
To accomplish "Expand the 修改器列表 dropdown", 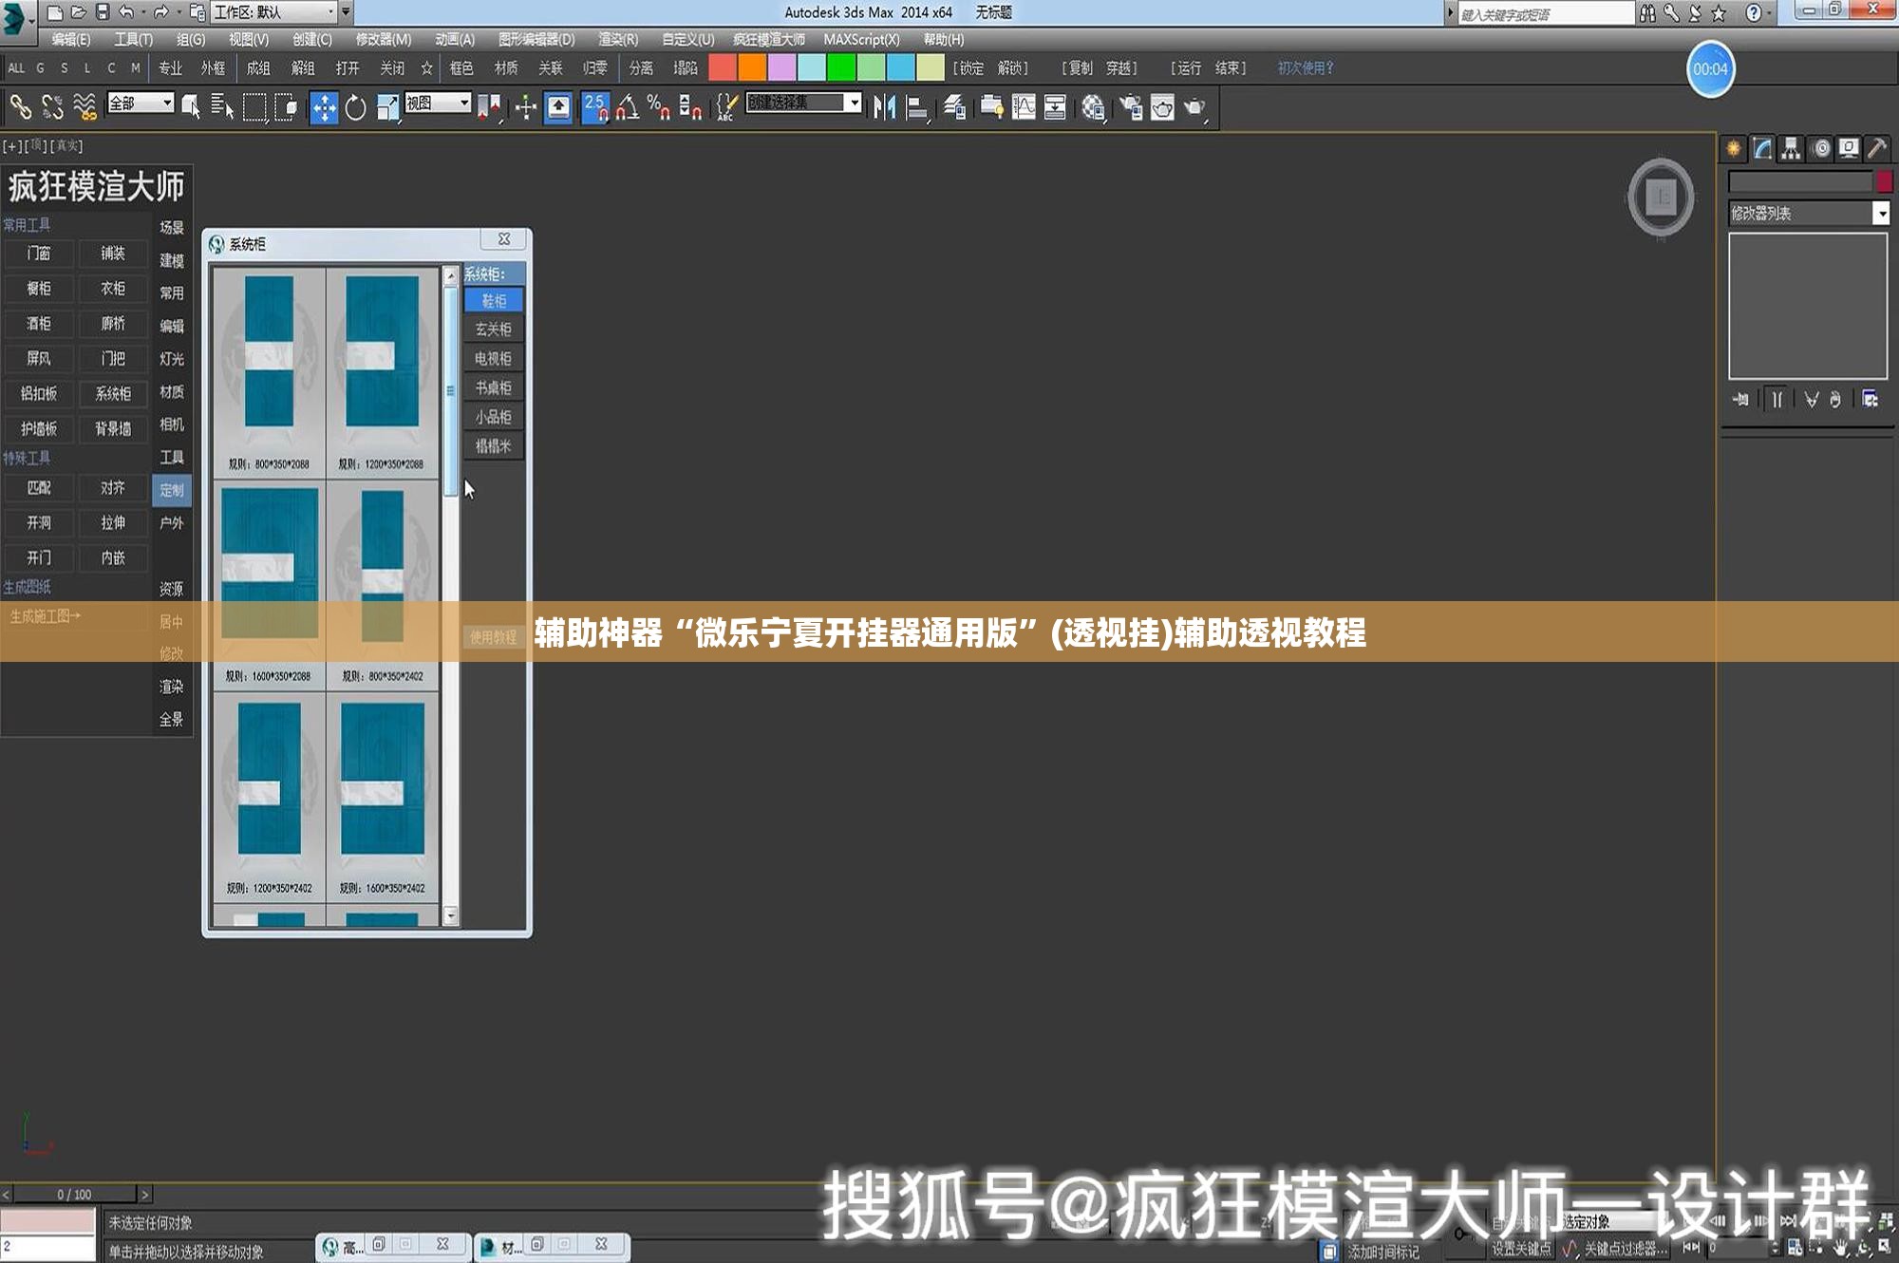I will pyautogui.click(x=1809, y=214).
